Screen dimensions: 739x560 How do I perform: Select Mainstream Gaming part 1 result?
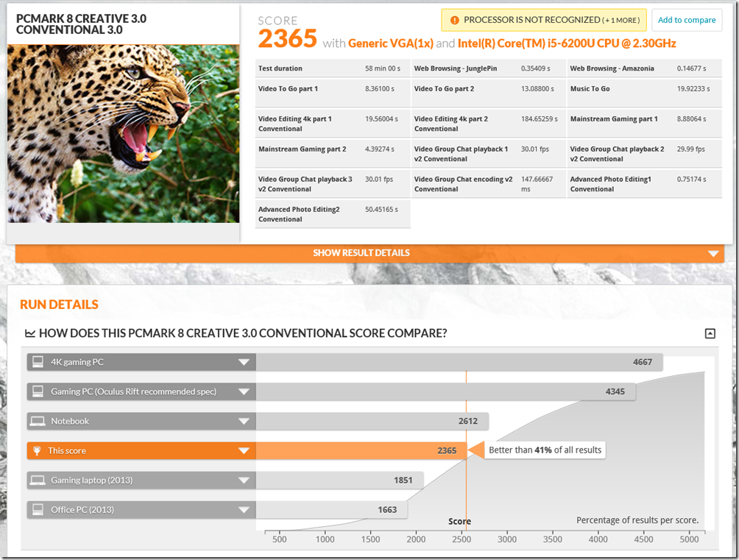tap(645, 124)
